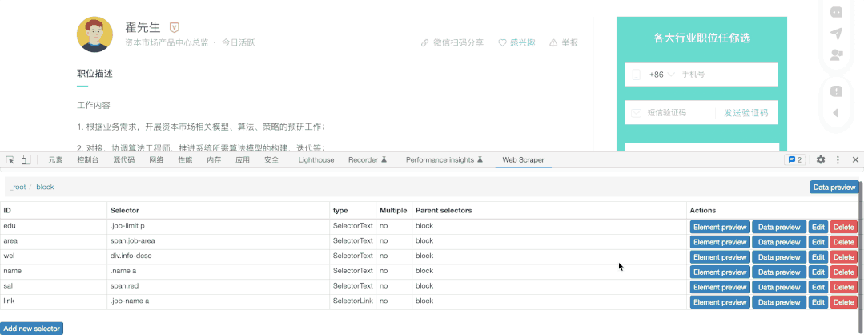864x335 pixels.
Task: Switch to the Performance insights tab
Action: [x=444, y=160]
